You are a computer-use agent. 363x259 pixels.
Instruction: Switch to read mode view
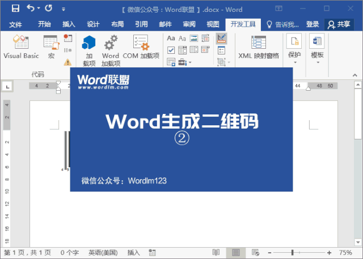pyautogui.click(x=216, y=253)
